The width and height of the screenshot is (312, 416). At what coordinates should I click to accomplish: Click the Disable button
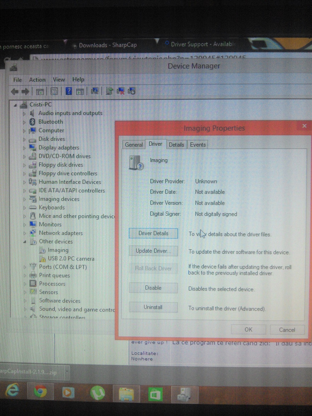click(153, 288)
